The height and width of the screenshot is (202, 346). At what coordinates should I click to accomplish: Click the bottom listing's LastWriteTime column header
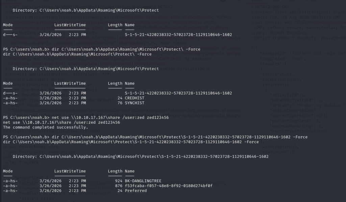click(70, 171)
